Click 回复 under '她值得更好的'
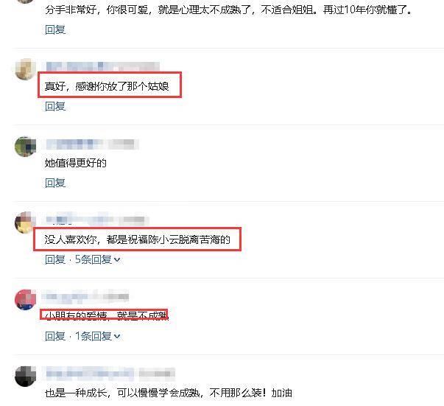This screenshot has width=444, height=406. point(55,183)
